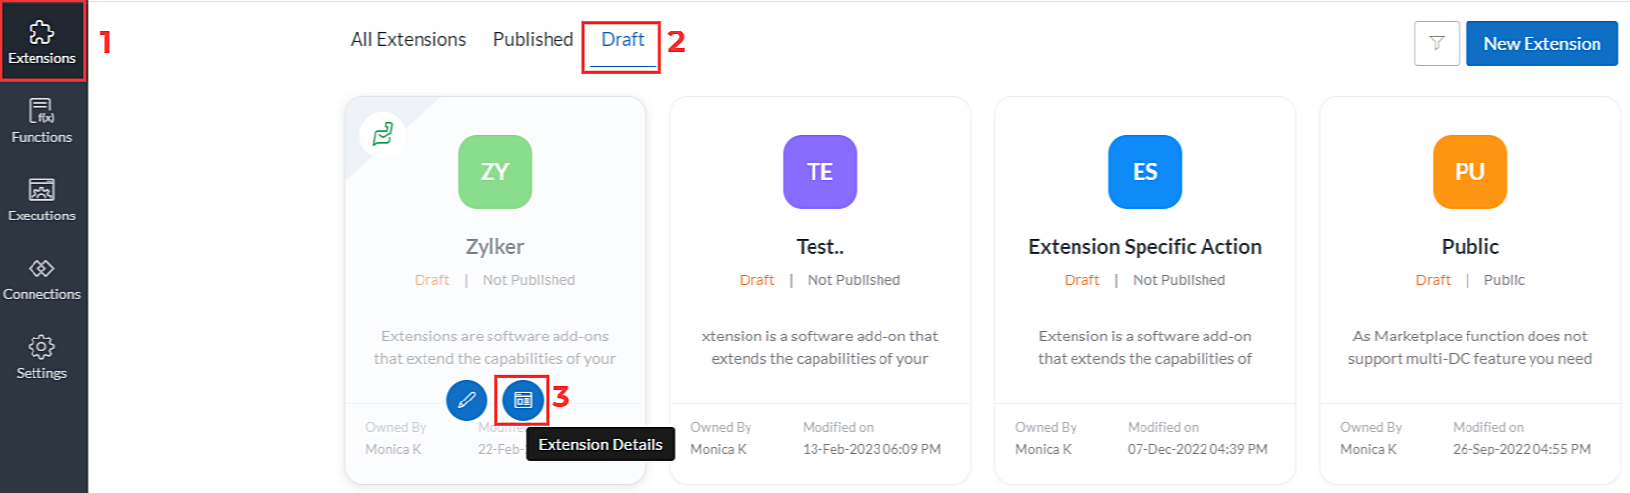Screen dimensions: 1630x493
Task: Click the filter funnel icon
Action: [1436, 43]
